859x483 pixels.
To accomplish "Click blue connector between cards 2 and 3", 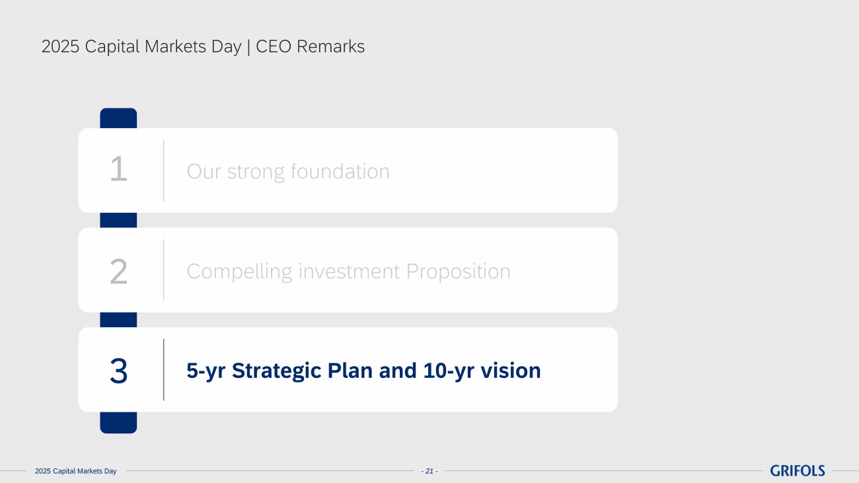I will (x=118, y=320).
